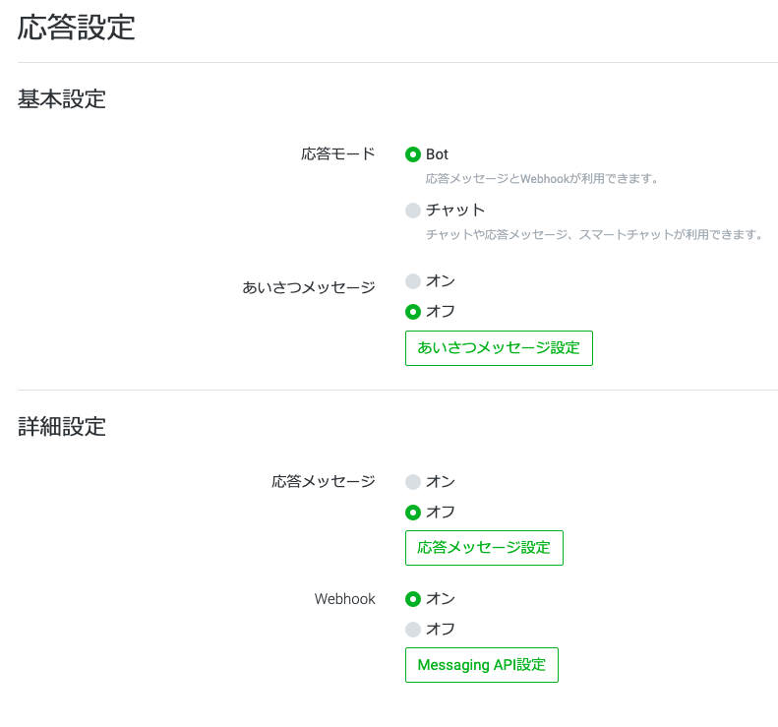Viewport: 778px width, 727px height.
Task: Click the Bot mode description about Webhook
Action: [542, 179]
